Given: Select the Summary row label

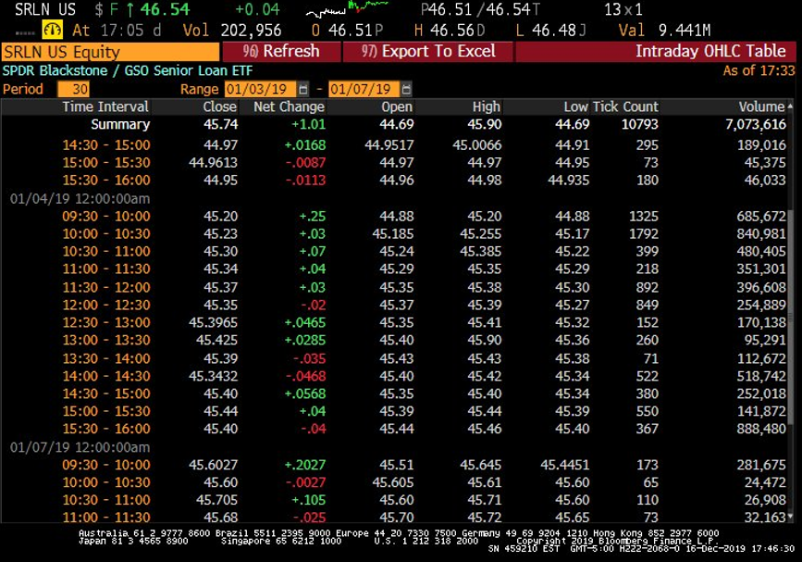Looking at the screenshot, I should coord(120,124).
